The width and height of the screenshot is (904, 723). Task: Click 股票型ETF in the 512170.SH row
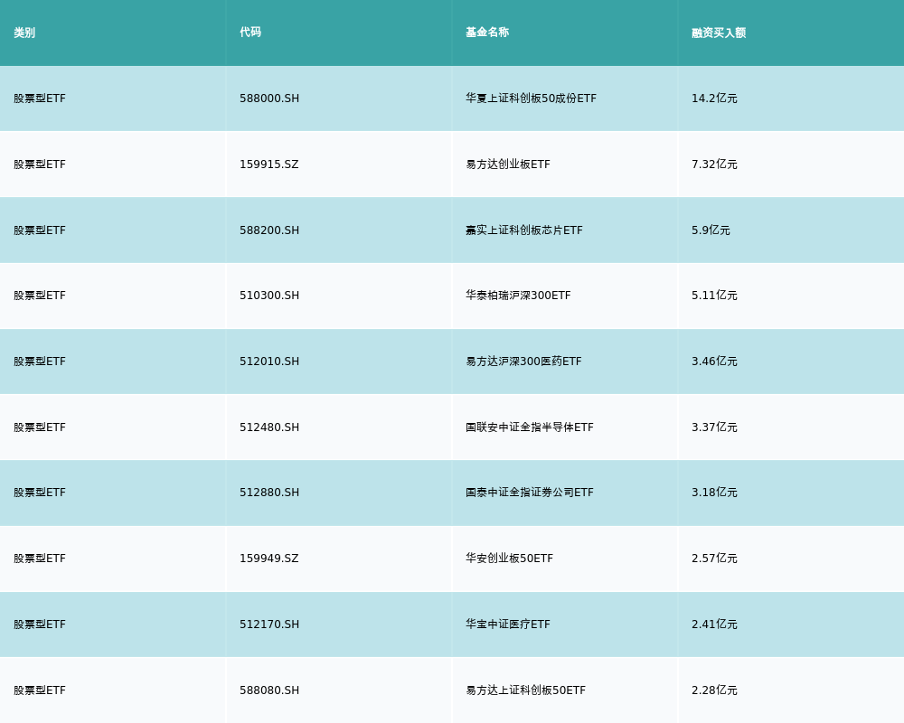40,624
